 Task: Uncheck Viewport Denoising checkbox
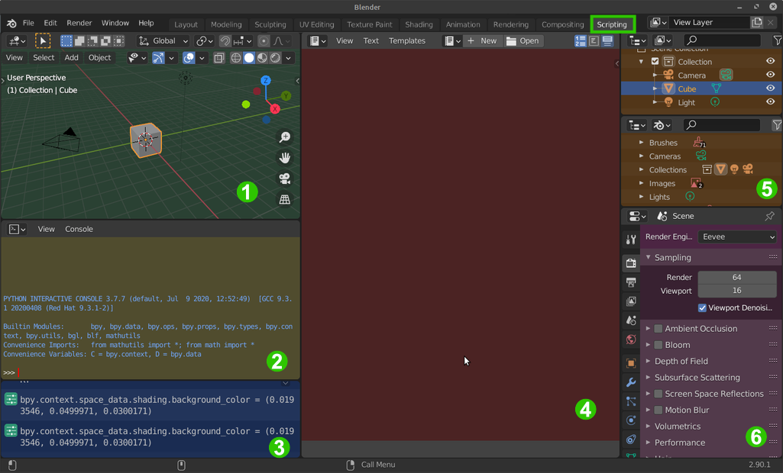click(702, 308)
